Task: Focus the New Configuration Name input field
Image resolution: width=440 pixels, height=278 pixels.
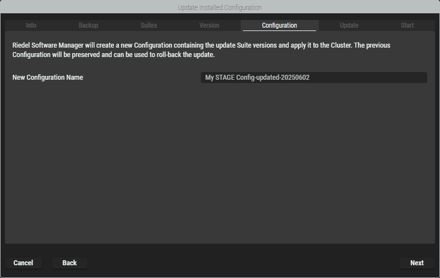Action: (313, 78)
